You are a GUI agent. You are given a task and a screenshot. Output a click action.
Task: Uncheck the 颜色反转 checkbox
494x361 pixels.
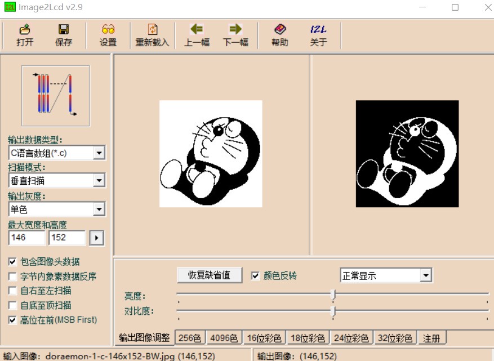[255, 276]
